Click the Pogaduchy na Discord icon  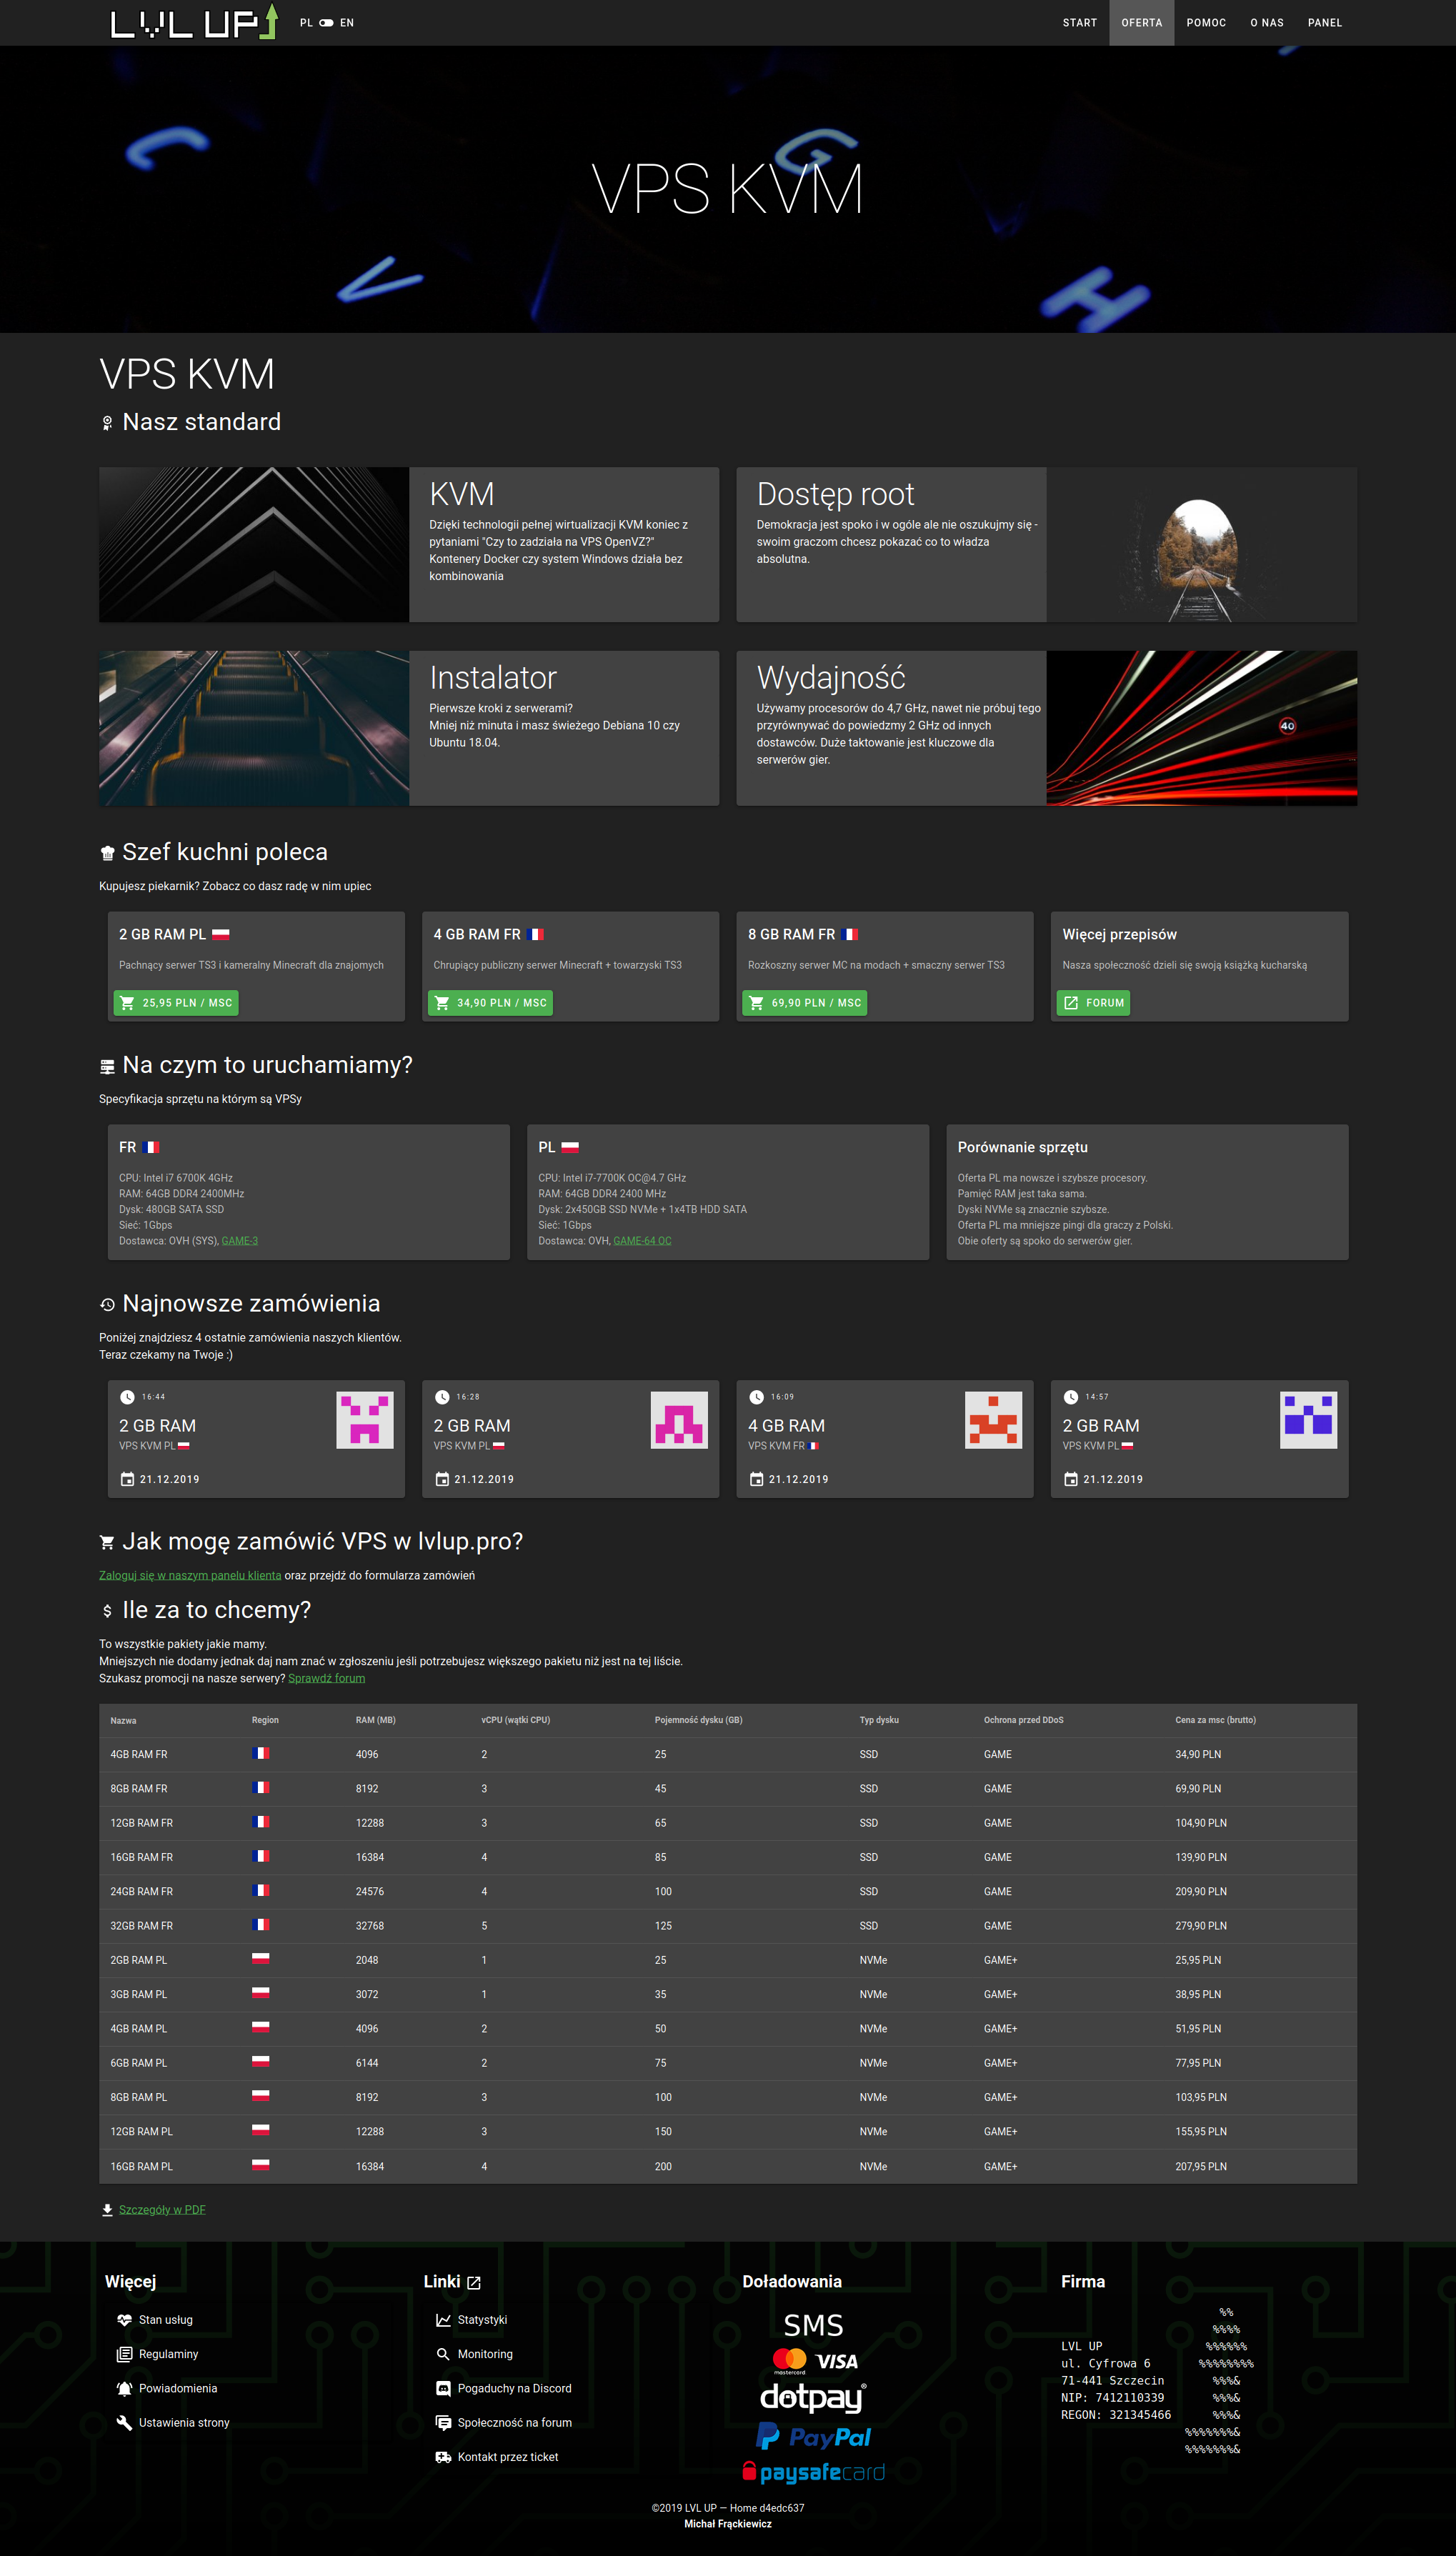443,2388
